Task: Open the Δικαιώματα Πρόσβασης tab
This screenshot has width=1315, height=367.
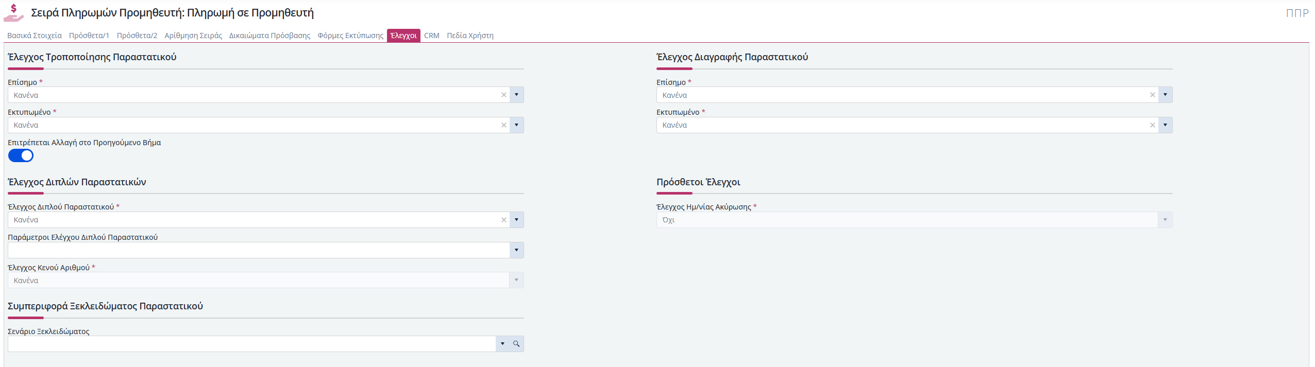Action: tap(269, 36)
